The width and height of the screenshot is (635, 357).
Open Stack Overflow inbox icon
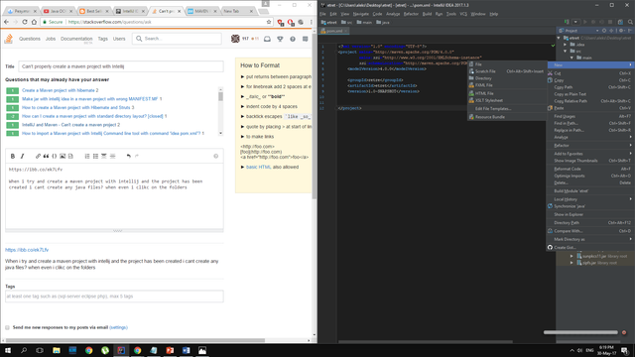pos(267,39)
